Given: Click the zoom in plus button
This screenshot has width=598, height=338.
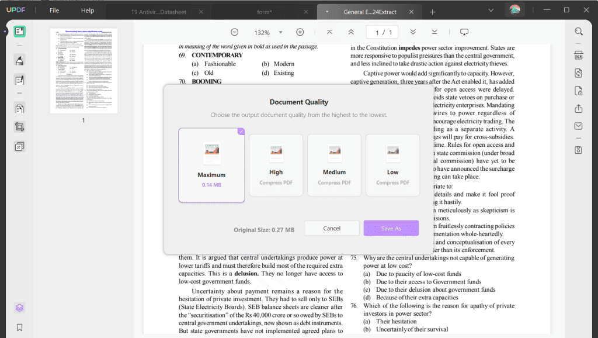Looking at the screenshot, I should click(300, 32).
